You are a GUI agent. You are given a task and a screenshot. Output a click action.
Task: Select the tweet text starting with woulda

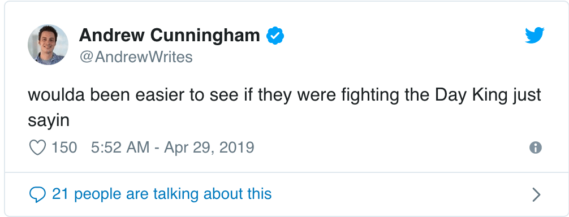coord(284,108)
